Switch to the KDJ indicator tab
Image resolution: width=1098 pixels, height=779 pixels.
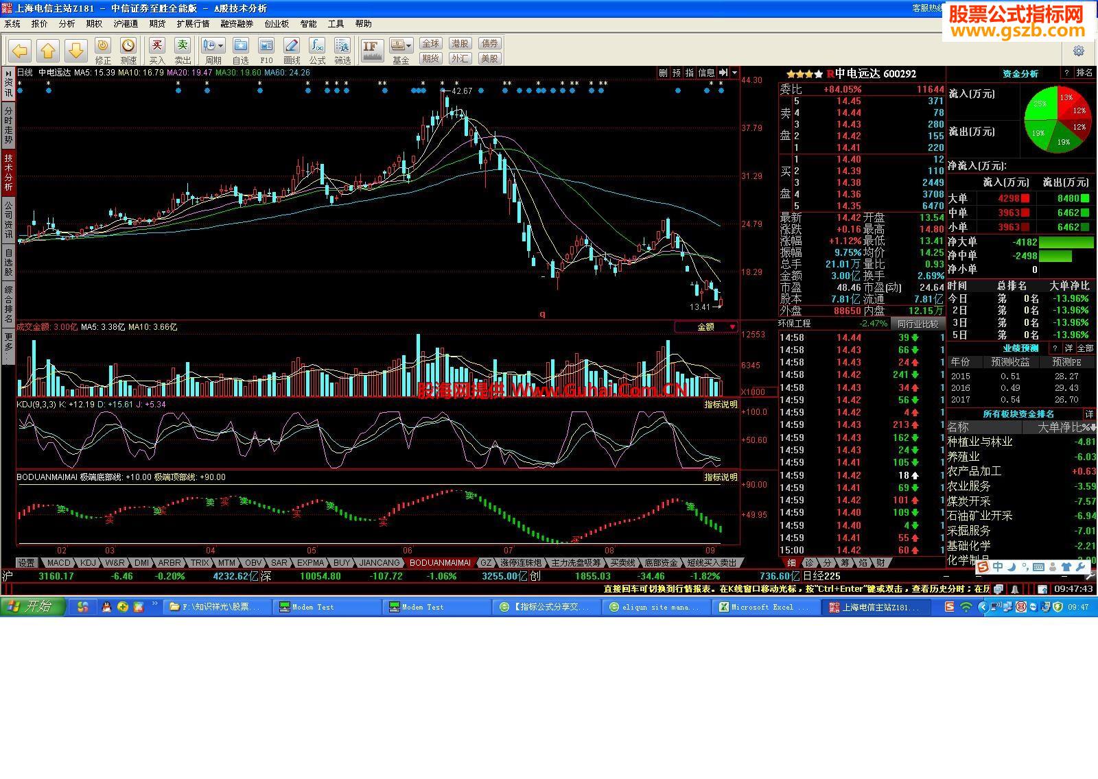88,563
